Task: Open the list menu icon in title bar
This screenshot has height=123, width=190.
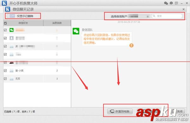Action: (x=176, y=3)
